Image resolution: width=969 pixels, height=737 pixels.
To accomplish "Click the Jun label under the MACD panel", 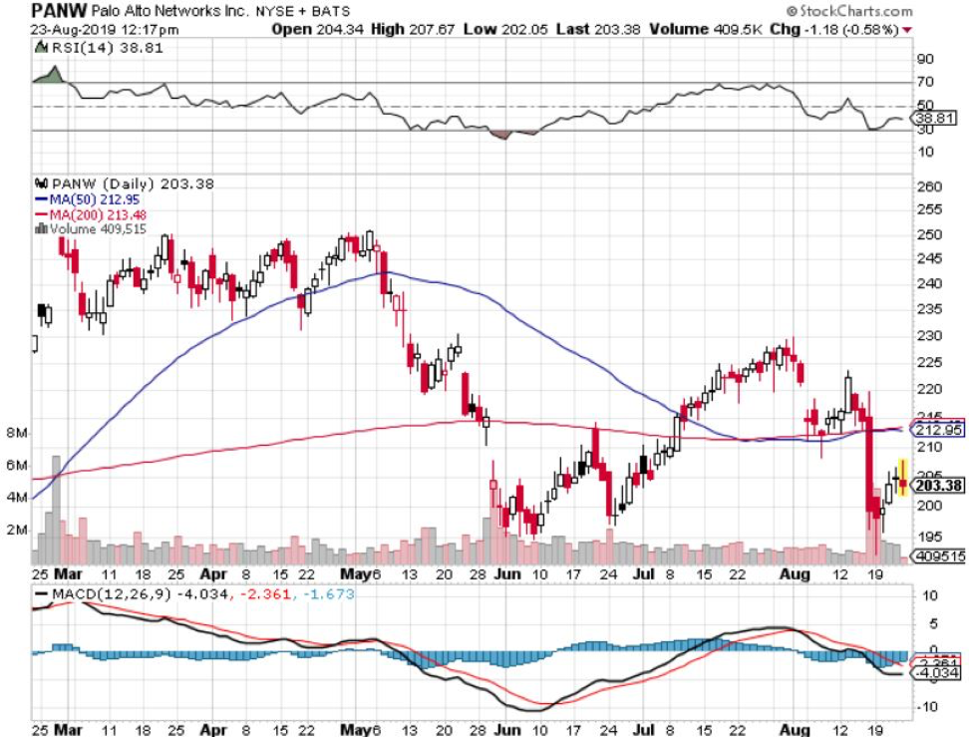I will coord(507,730).
